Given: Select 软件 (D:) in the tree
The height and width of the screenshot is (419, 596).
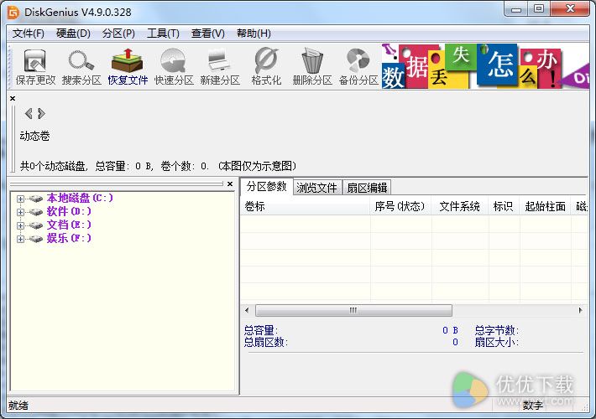Looking at the screenshot, I should (69, 211).
